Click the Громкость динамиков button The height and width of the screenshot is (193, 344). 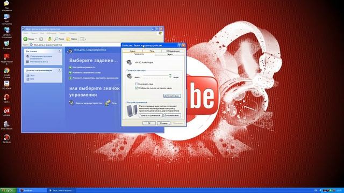pos(150,115)
